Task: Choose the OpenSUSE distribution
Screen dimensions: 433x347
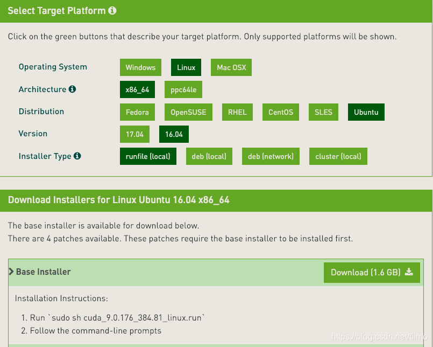Action: 188,112
